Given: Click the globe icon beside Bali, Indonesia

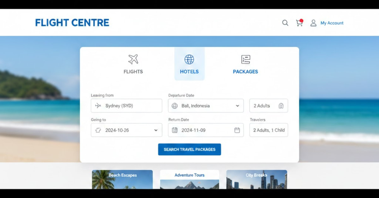Looking at the screenshot, I should point(176,106).
